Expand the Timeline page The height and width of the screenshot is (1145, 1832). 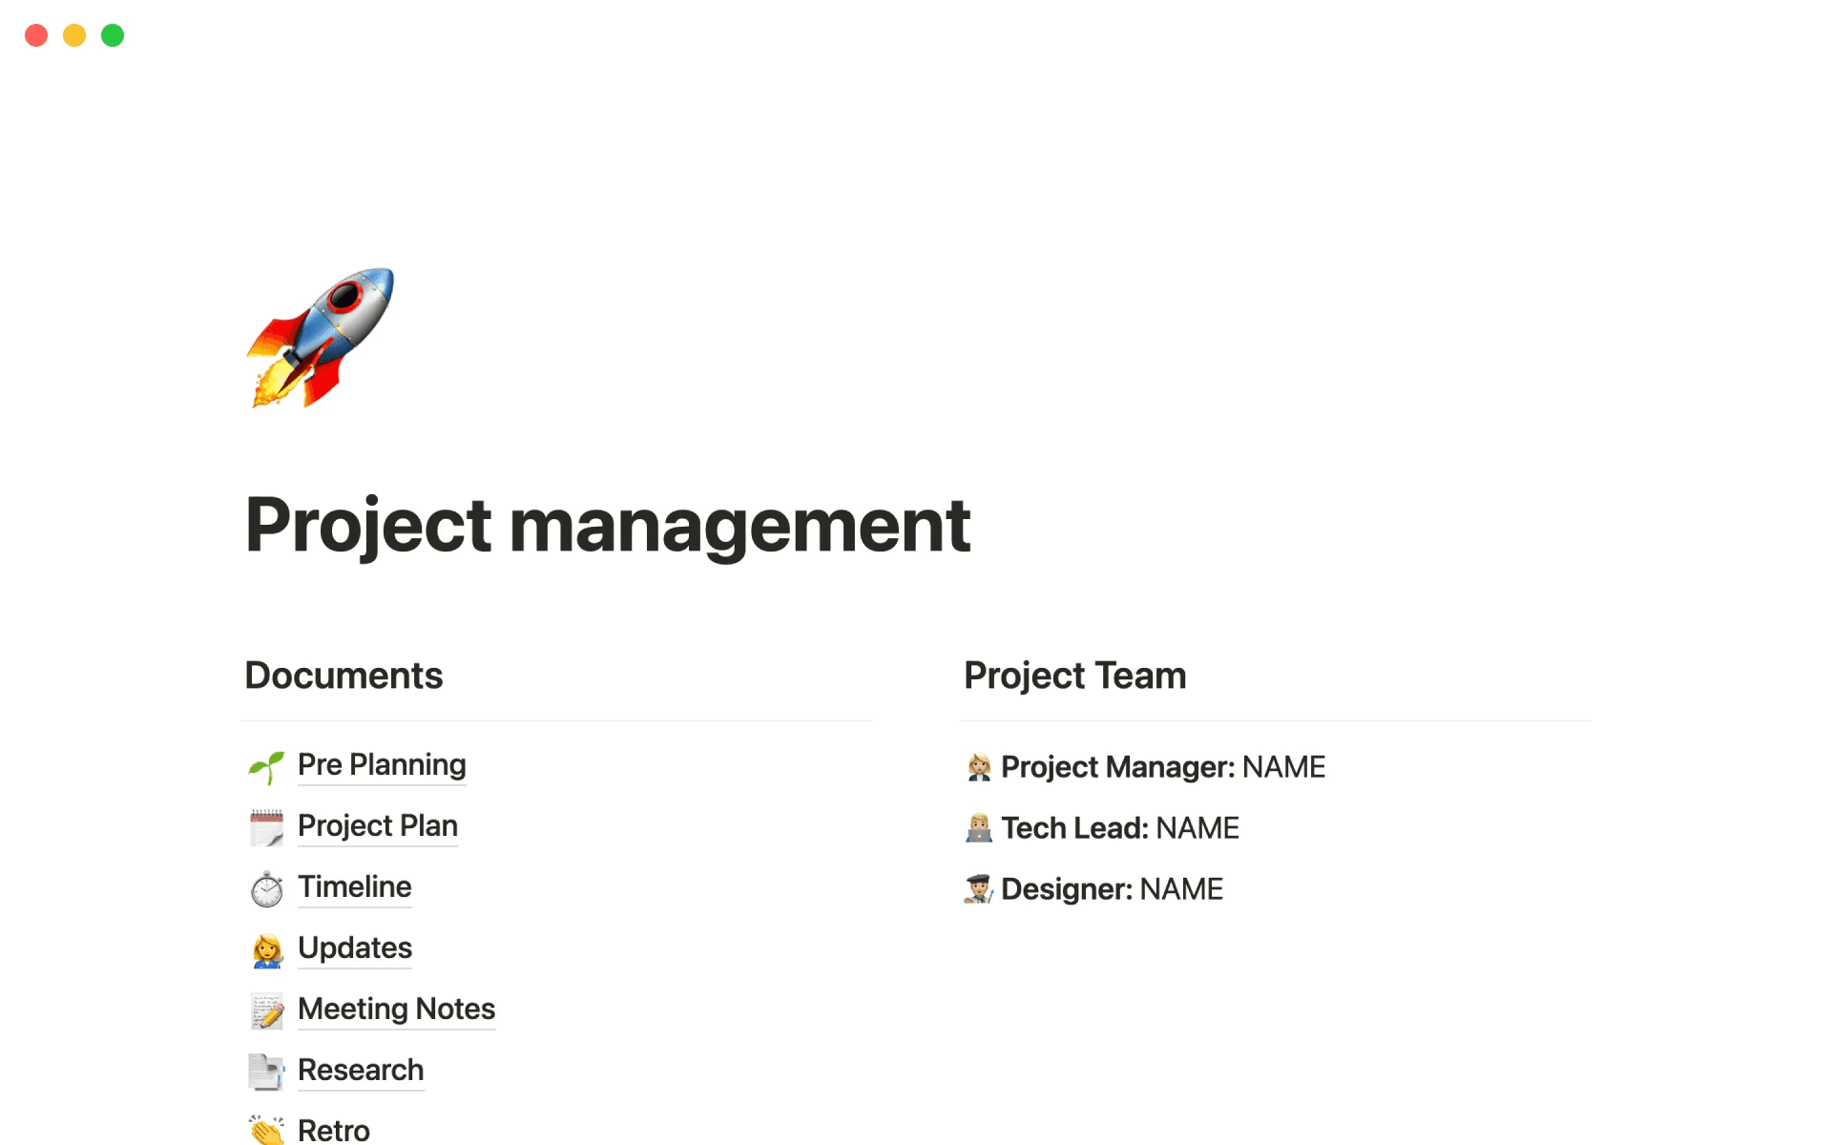point(353,885)
